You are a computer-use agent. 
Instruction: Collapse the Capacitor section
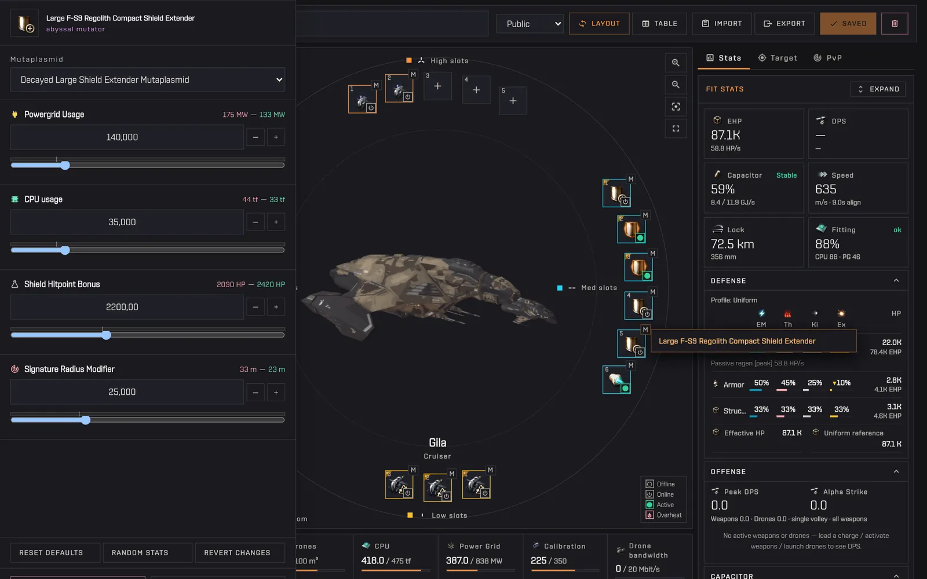pos(896,576)
